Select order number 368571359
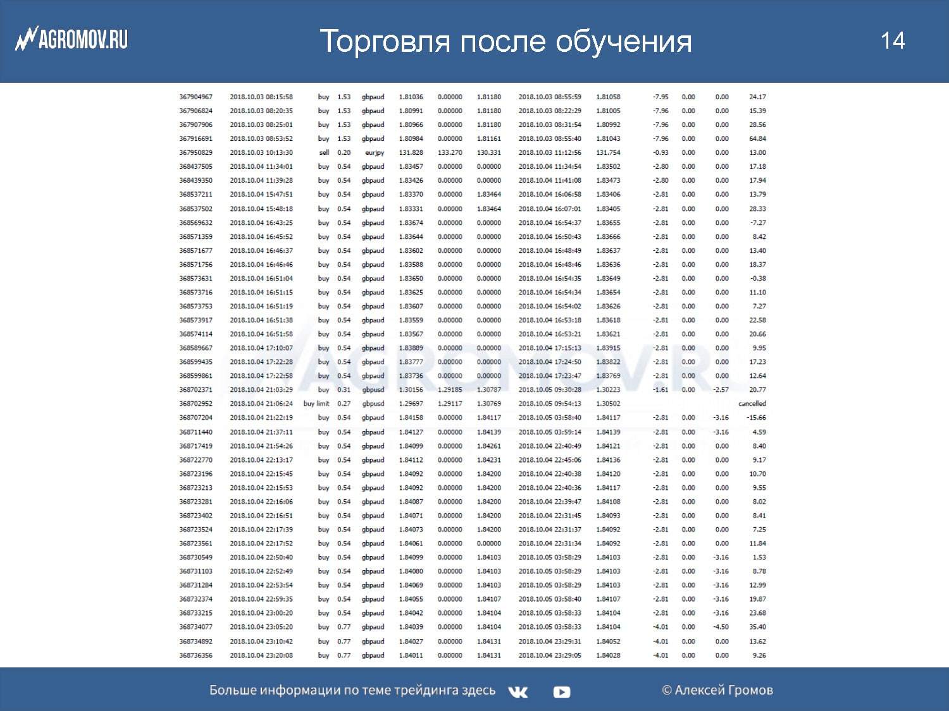Screen dimensions: 949x711 tap(195, 236)
